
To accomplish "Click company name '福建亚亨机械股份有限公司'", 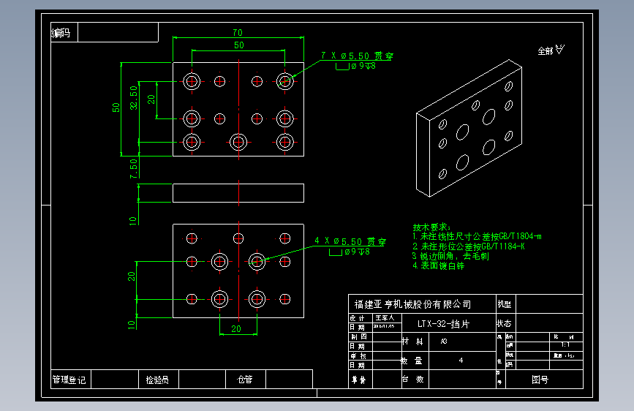I will 412,304.
